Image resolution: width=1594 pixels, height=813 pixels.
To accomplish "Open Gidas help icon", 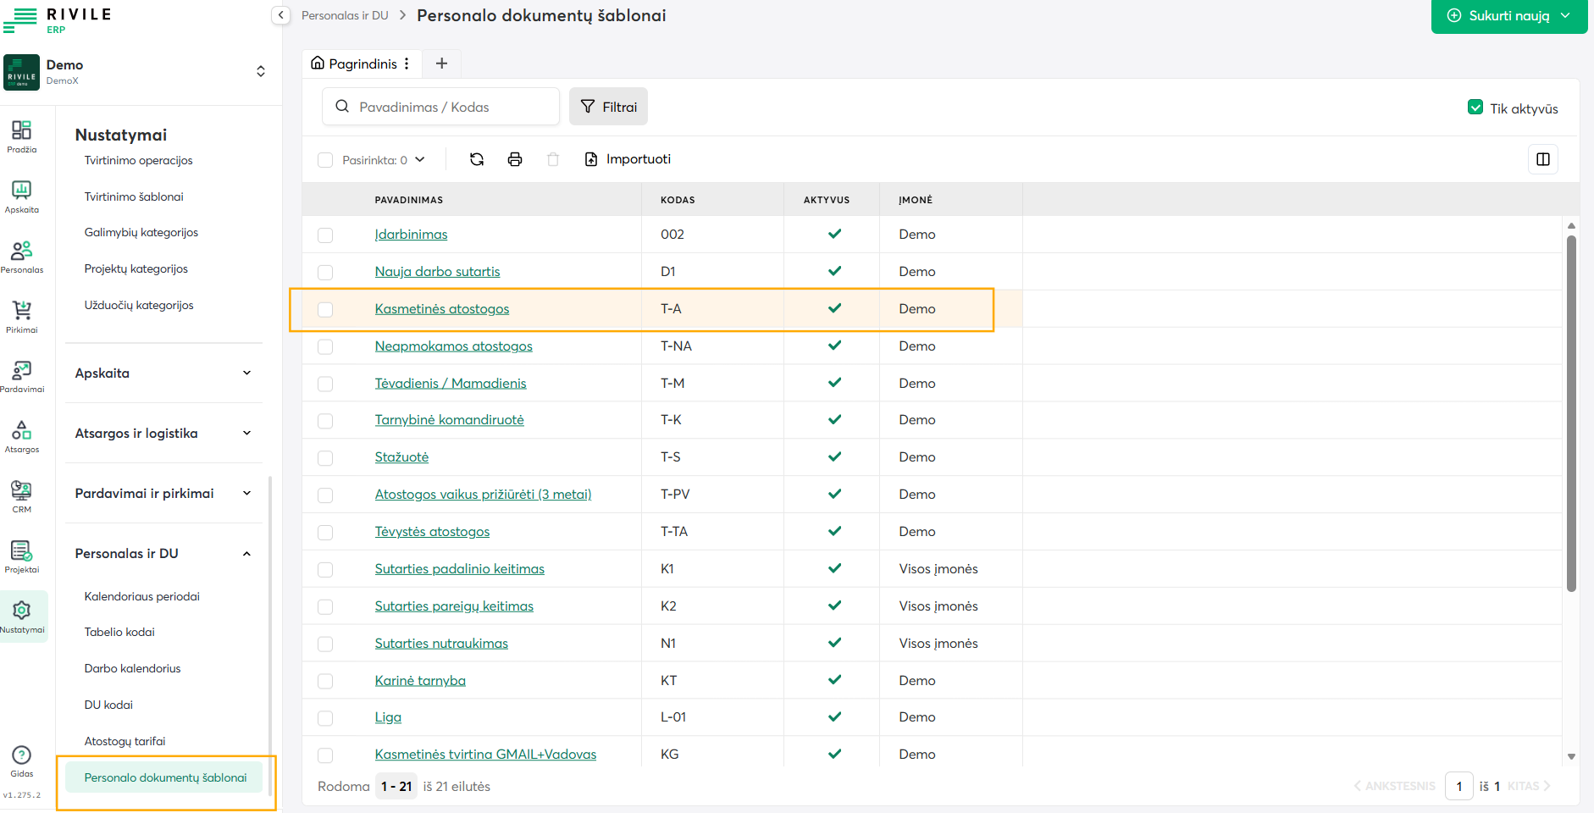I will click(x=22, y=761).
